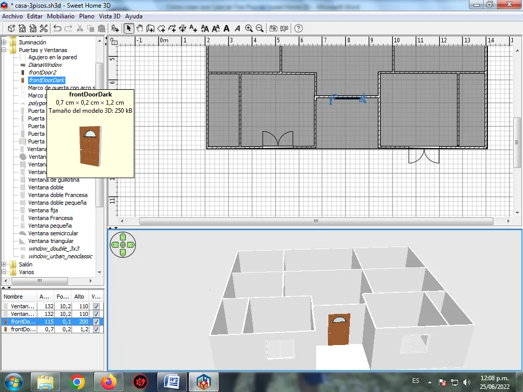Select Ventana semicircular in catalog

(53, 233)
